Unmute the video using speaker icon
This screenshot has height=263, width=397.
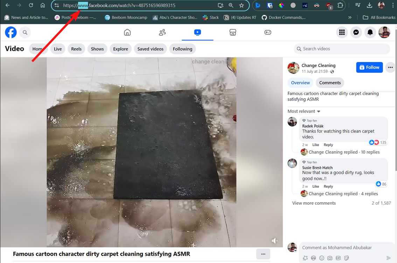[x=275, y=241]
